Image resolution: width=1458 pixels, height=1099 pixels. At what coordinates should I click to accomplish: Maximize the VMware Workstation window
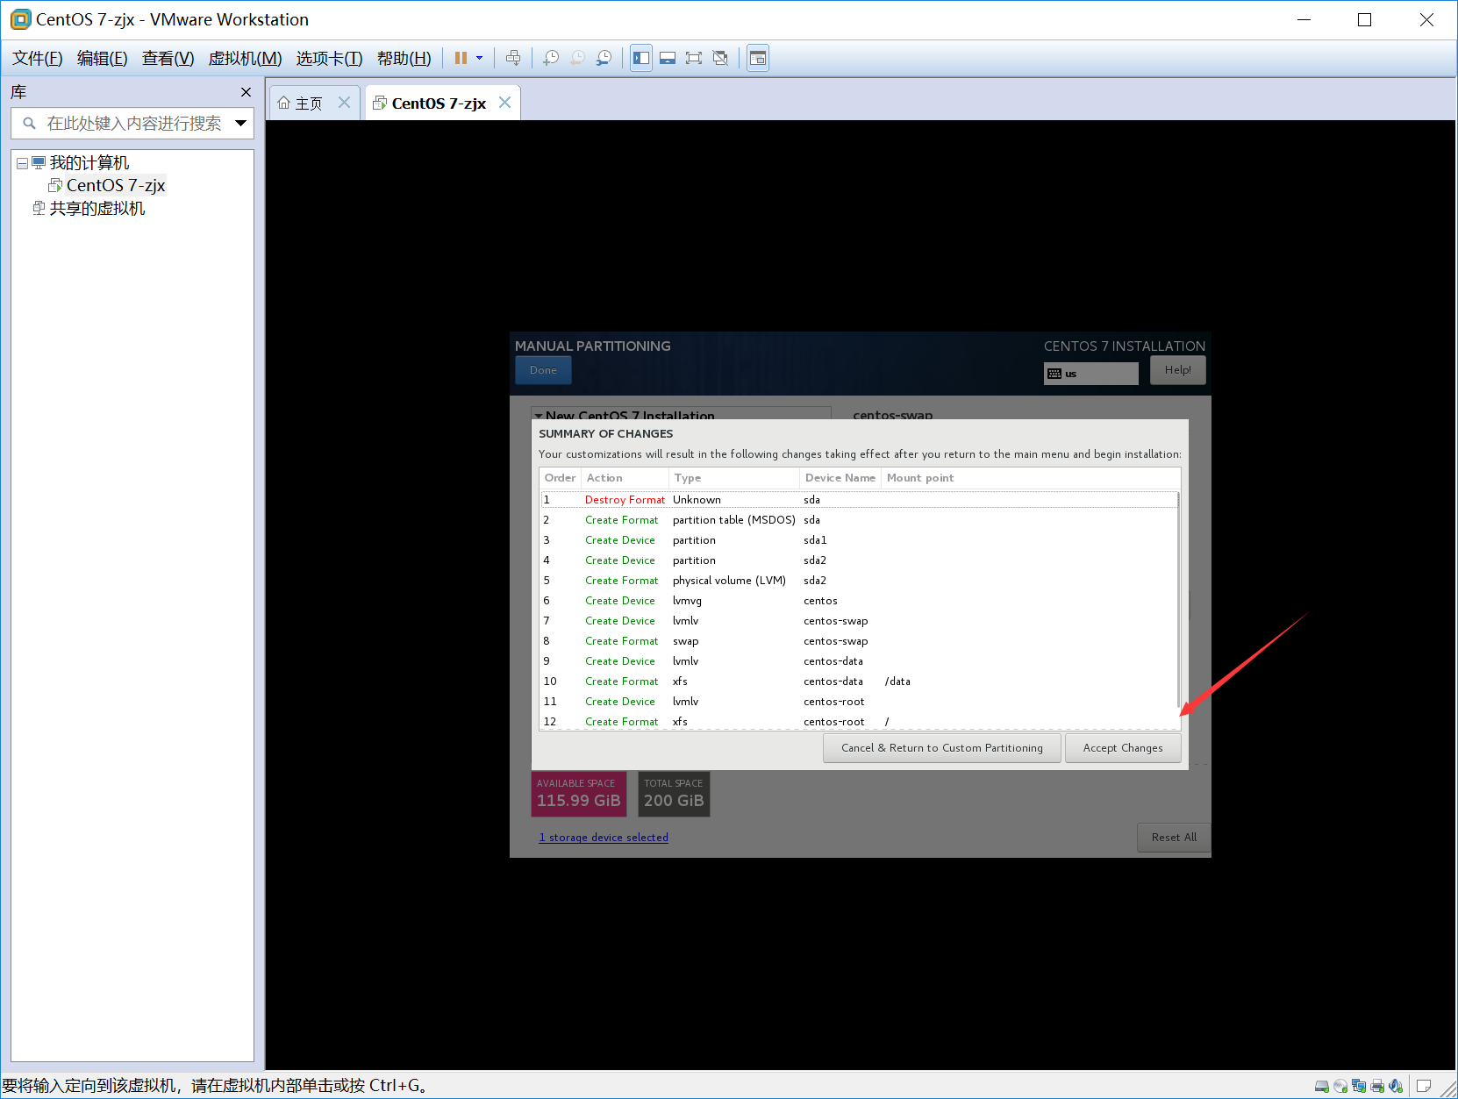pyautogui.click(x=1364, y=19)
